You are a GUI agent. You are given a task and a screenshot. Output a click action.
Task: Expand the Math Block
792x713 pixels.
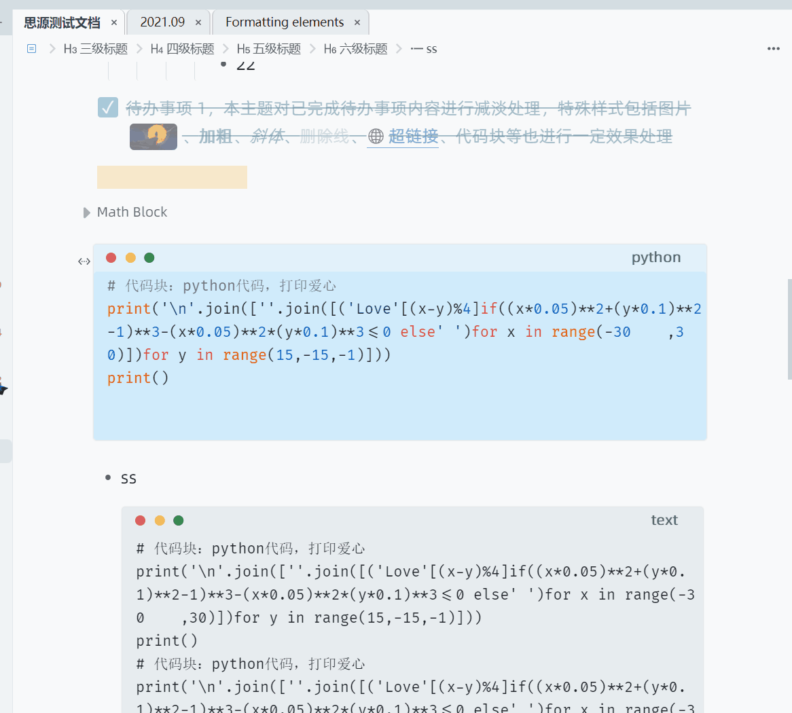[x=86, y=212]
